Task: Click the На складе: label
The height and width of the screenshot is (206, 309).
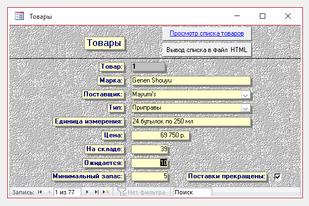Action: pos(104,149)
